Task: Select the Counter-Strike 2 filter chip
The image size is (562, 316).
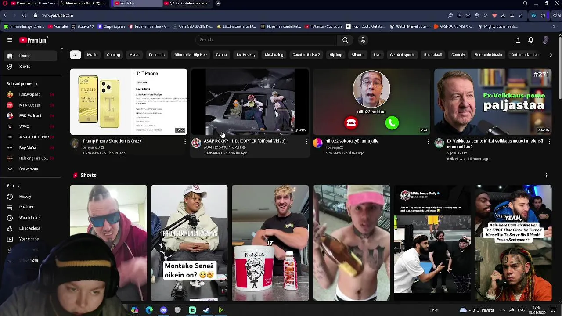Action: (x=306, y=55)
